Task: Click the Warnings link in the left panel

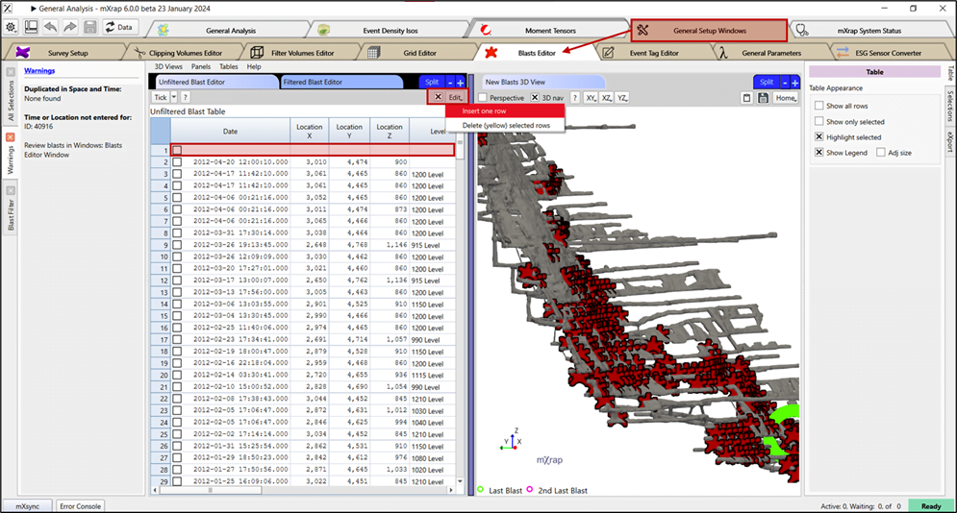Action: coord(38,70)
